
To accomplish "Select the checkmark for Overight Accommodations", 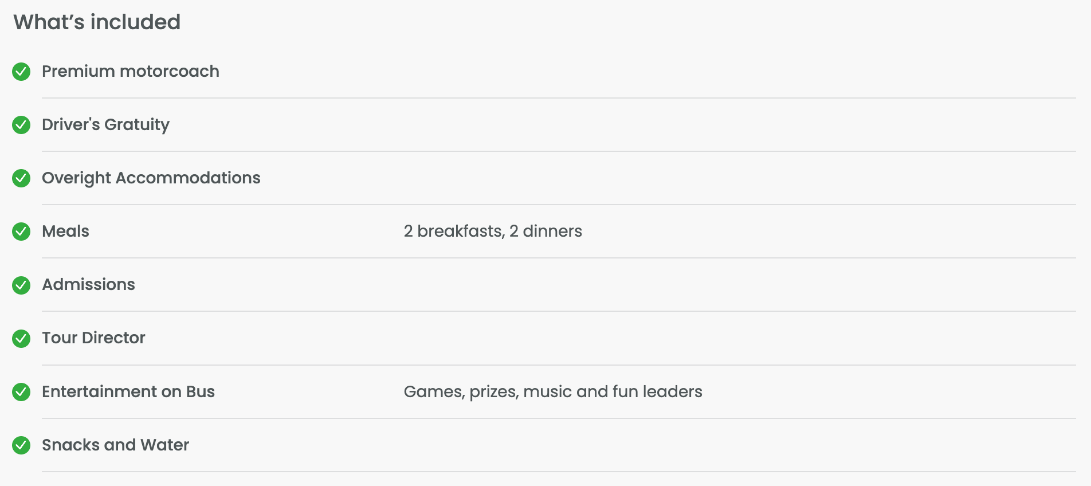I will click(x=21, y=178).
